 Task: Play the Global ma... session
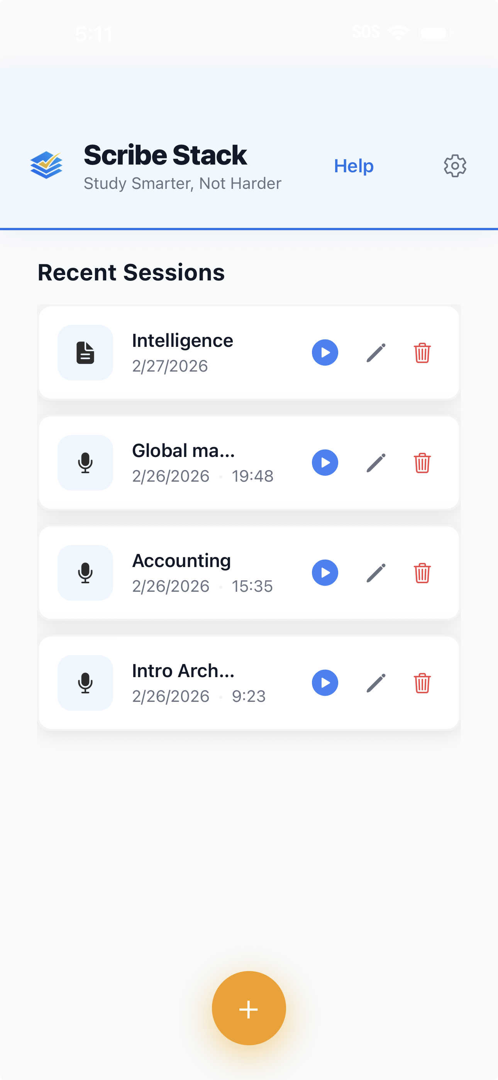[x=325, y=462]
